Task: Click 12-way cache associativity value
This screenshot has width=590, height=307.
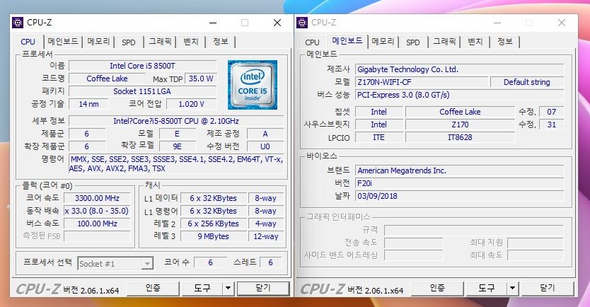Action: (266, 237)
